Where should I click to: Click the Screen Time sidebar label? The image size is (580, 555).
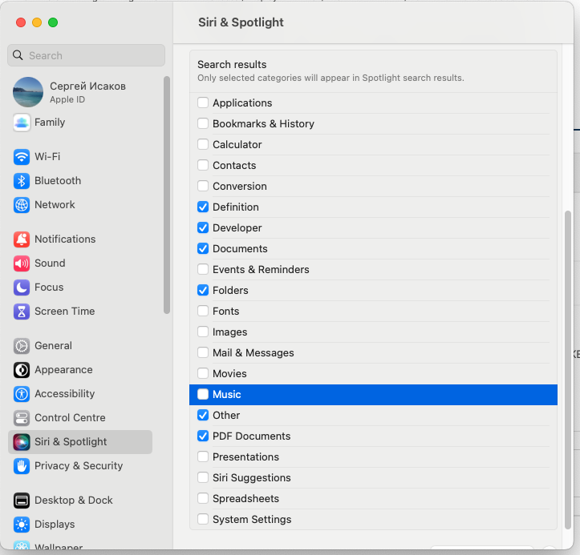click(x=65, y=311)
